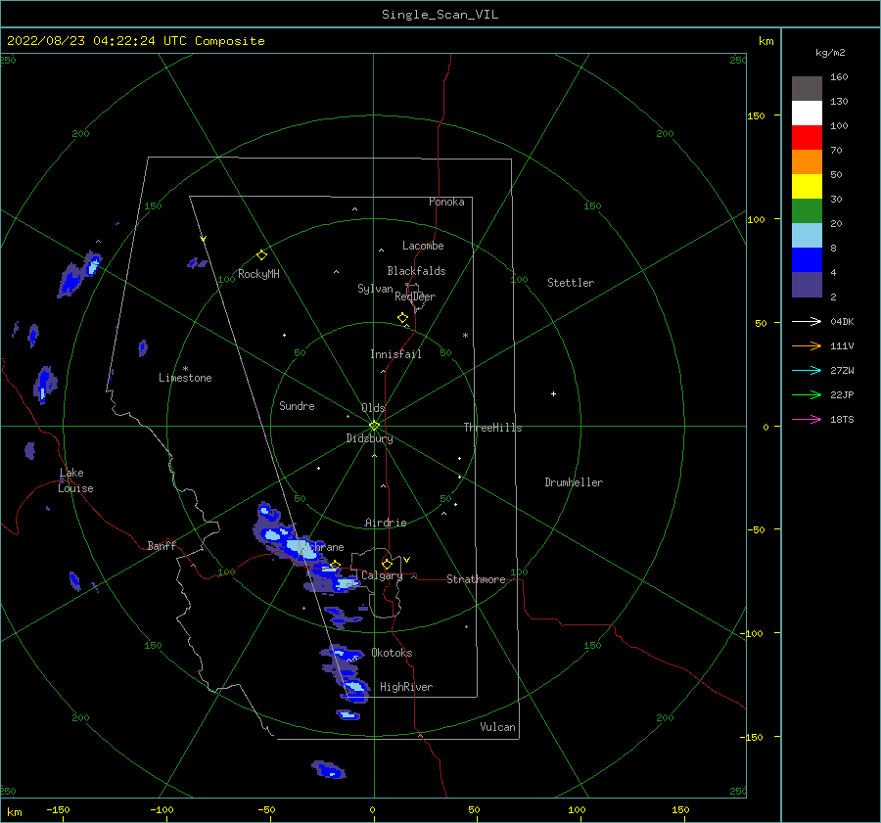The image size is (881, 823).
Task: Click the asterisk marker east of Innisfail
Action: point(465,336)
